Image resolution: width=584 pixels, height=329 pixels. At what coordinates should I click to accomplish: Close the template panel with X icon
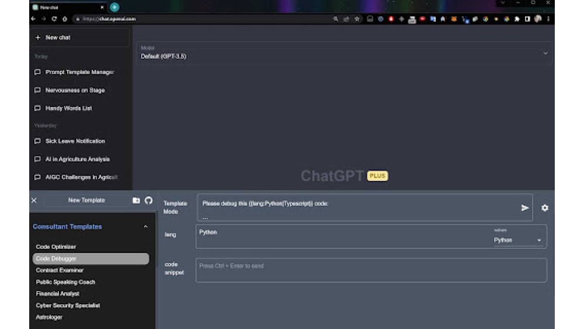point(34,200)
